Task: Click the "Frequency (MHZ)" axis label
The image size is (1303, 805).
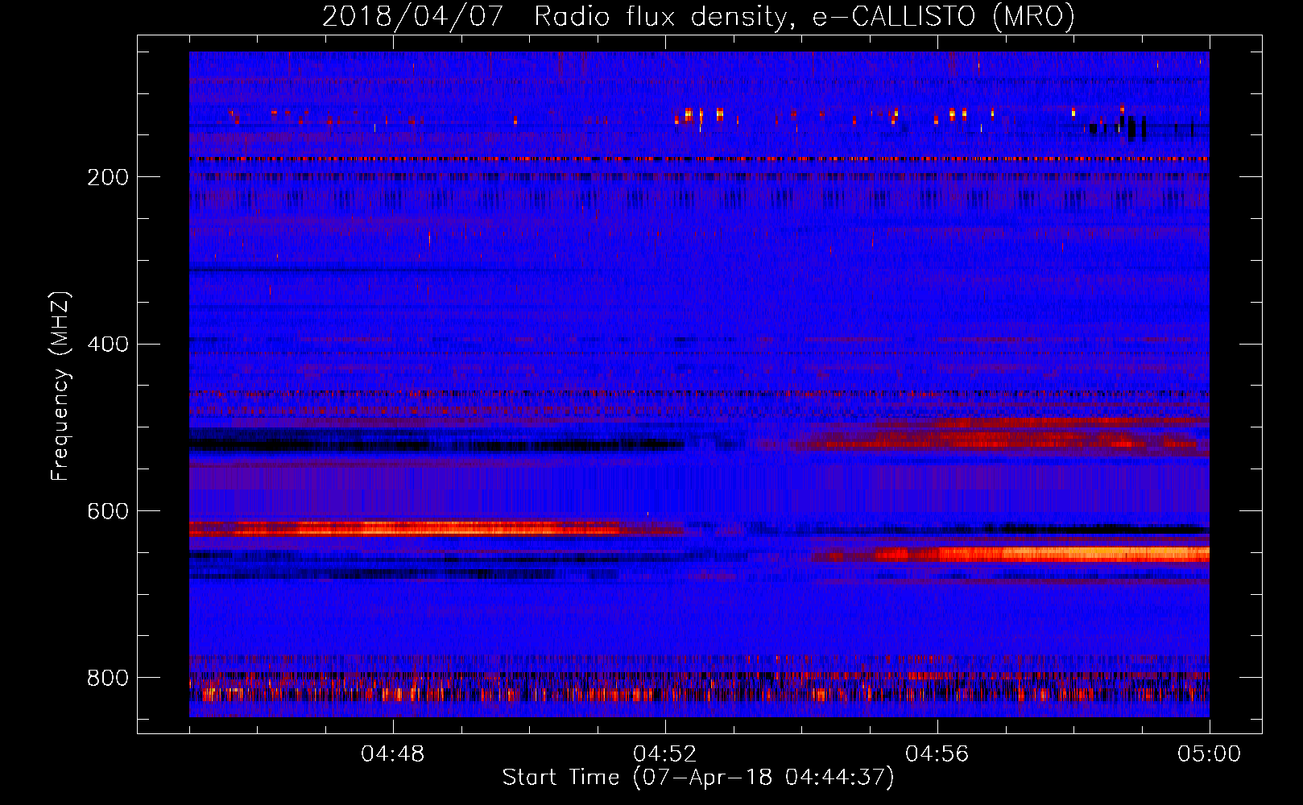Action: (x=60, y=386)
